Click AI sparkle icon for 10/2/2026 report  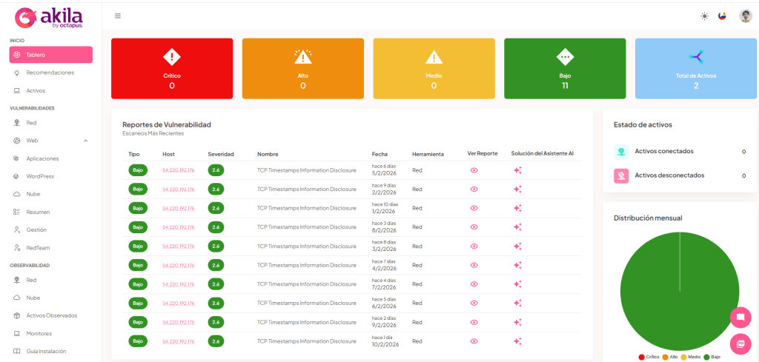click(x=517, y=341)
